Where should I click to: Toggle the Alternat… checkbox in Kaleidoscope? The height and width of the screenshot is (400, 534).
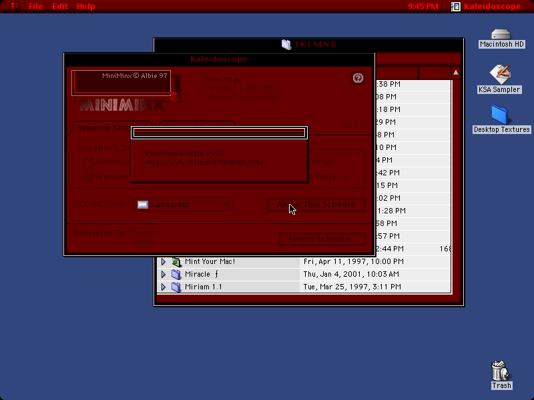[x=89, y=163]
